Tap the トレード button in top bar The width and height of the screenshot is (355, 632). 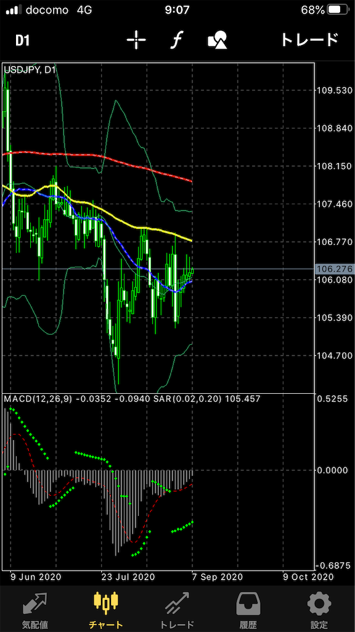coord(309,40)
